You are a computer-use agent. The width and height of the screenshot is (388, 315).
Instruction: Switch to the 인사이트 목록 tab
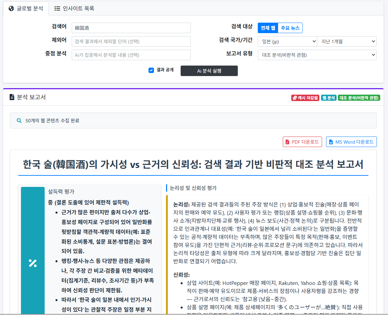pyautogui.click(x=74, y=8)
